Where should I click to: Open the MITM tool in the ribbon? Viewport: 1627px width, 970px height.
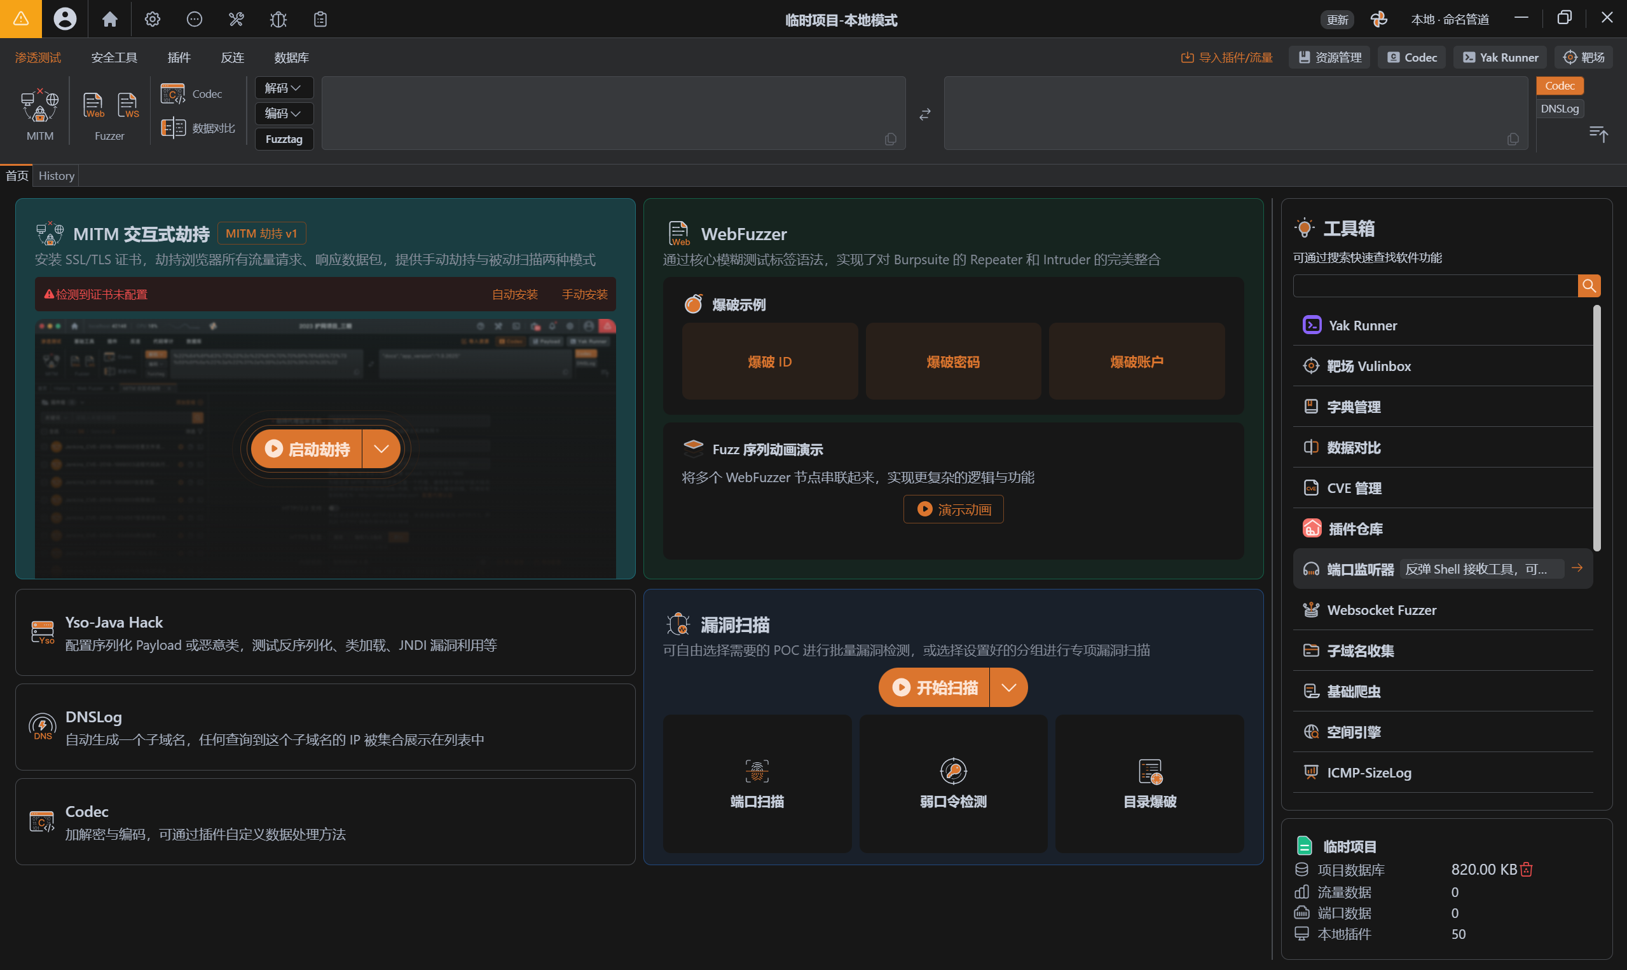tap(40, 114)
